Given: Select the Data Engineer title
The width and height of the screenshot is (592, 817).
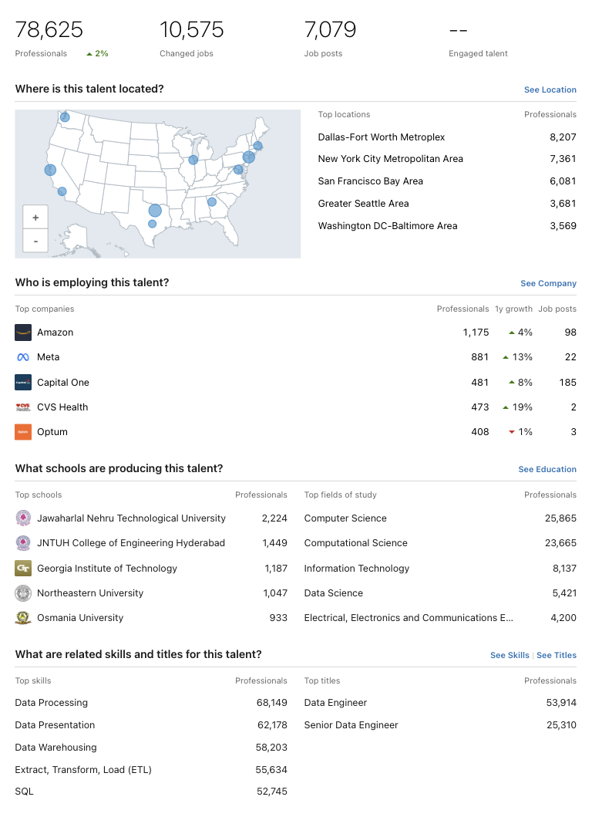Looking at the screenshot, I should click(335, 703).
